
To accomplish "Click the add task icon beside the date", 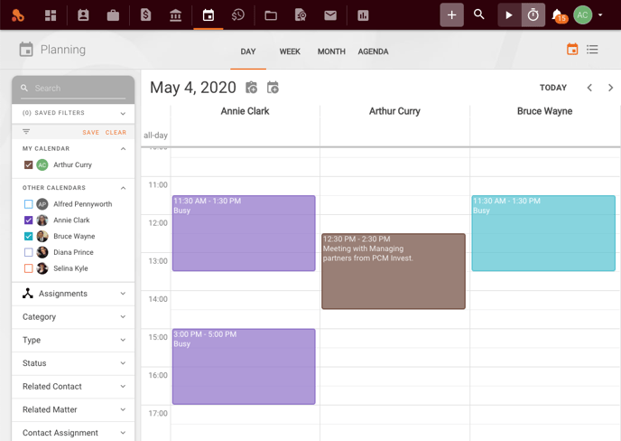I will point(252,88).
